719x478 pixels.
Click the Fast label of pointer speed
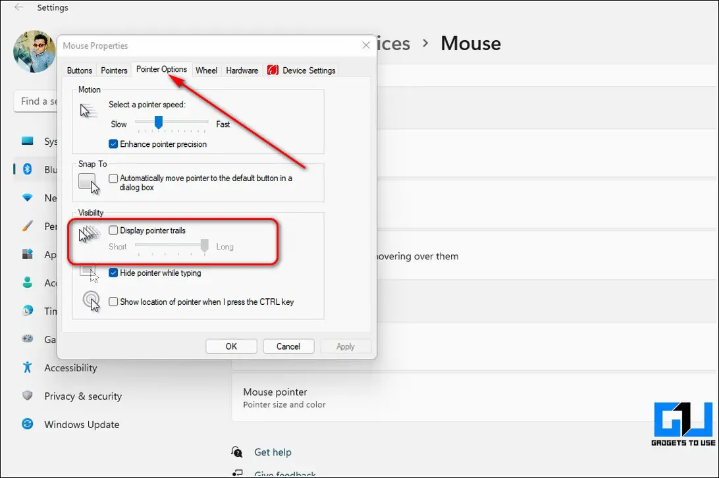click(x=223, y=124)
